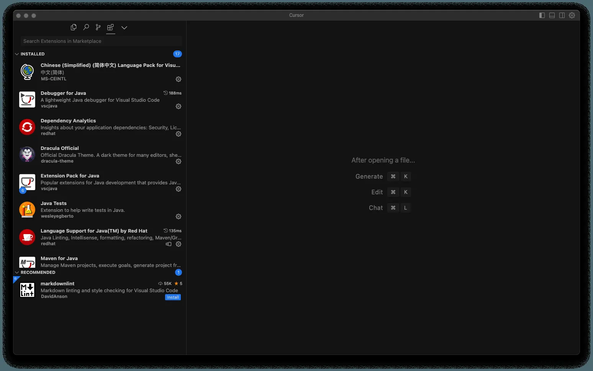Open manage gear for Dracula Official
Screen dimensions: 593x371
[179, 161]
